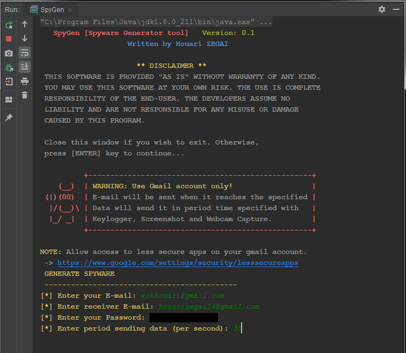Toggle scroll to end of console

click(x=25, y=67)
